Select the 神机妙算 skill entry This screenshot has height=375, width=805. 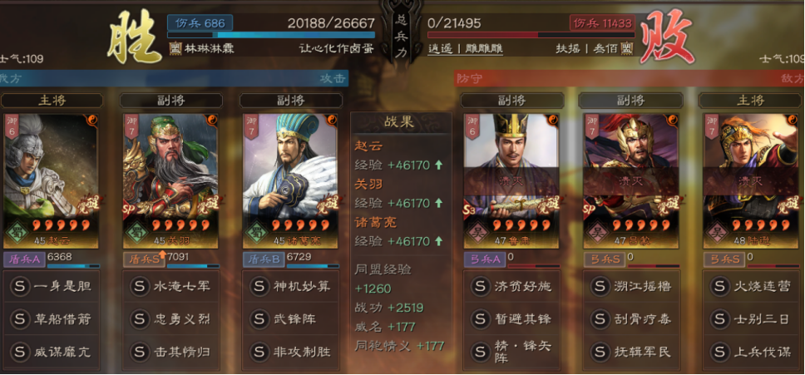(291, 286)
